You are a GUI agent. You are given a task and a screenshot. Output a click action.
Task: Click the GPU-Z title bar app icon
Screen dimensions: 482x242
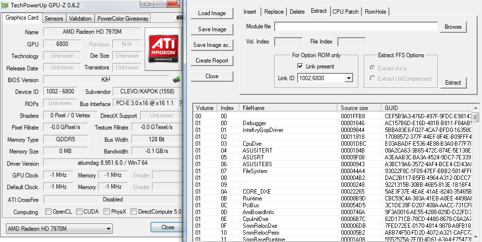coord(5,5)
